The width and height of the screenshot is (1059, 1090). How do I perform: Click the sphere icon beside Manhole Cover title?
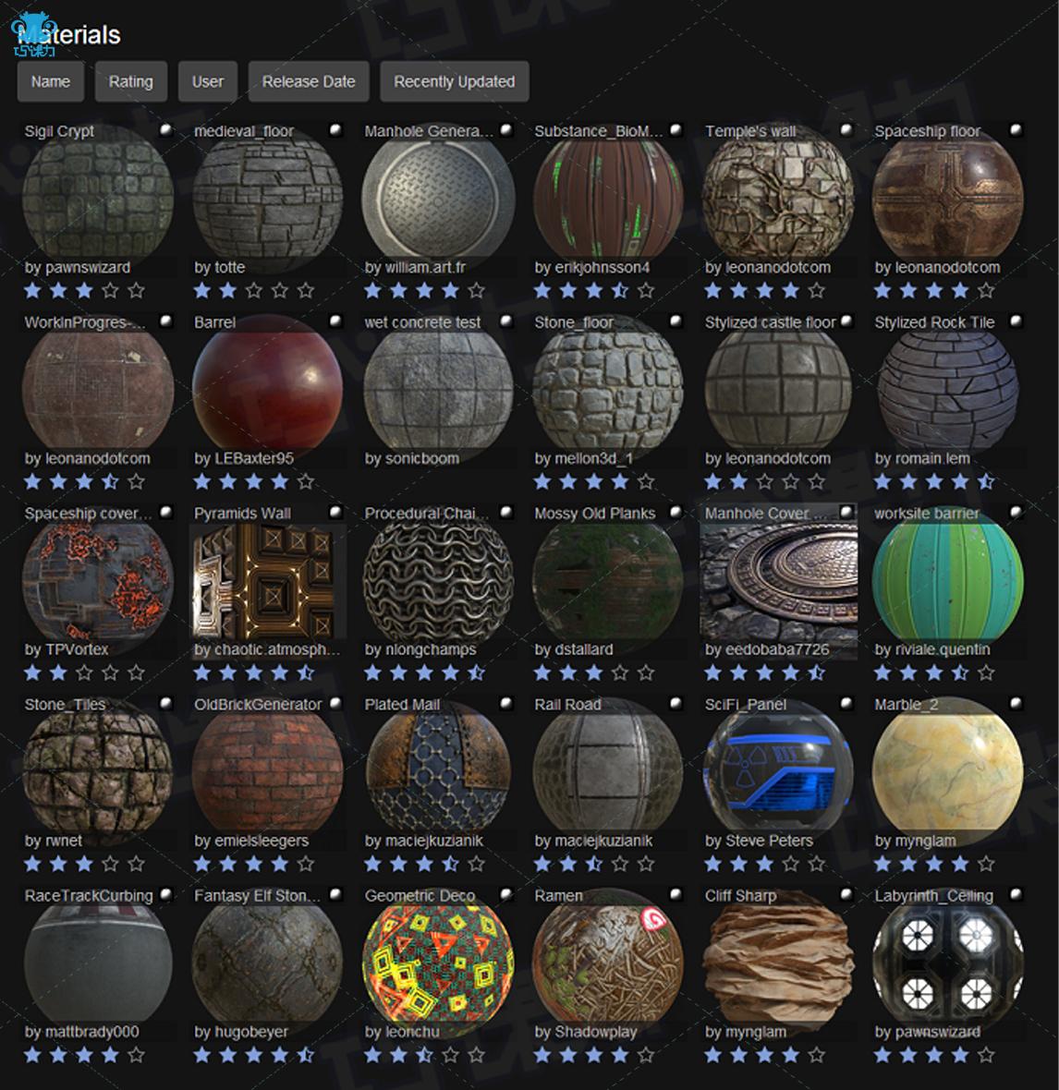pyautogui.click(x=846, y=512)
